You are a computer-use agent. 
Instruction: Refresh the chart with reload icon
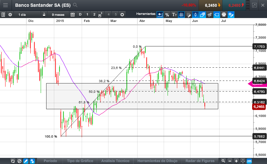pos(13,161)
